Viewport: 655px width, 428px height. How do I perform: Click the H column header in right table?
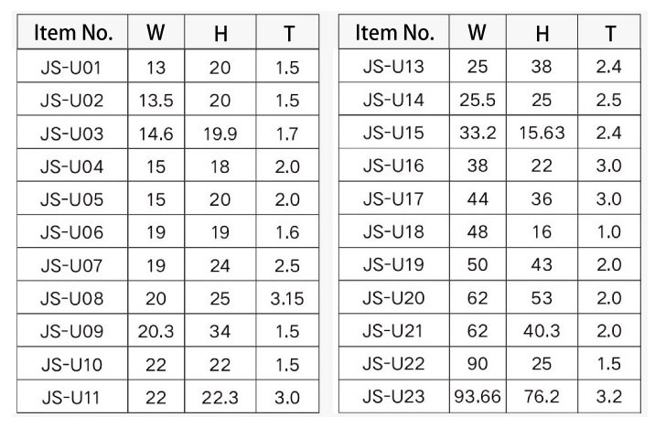[x=542, y=34]
